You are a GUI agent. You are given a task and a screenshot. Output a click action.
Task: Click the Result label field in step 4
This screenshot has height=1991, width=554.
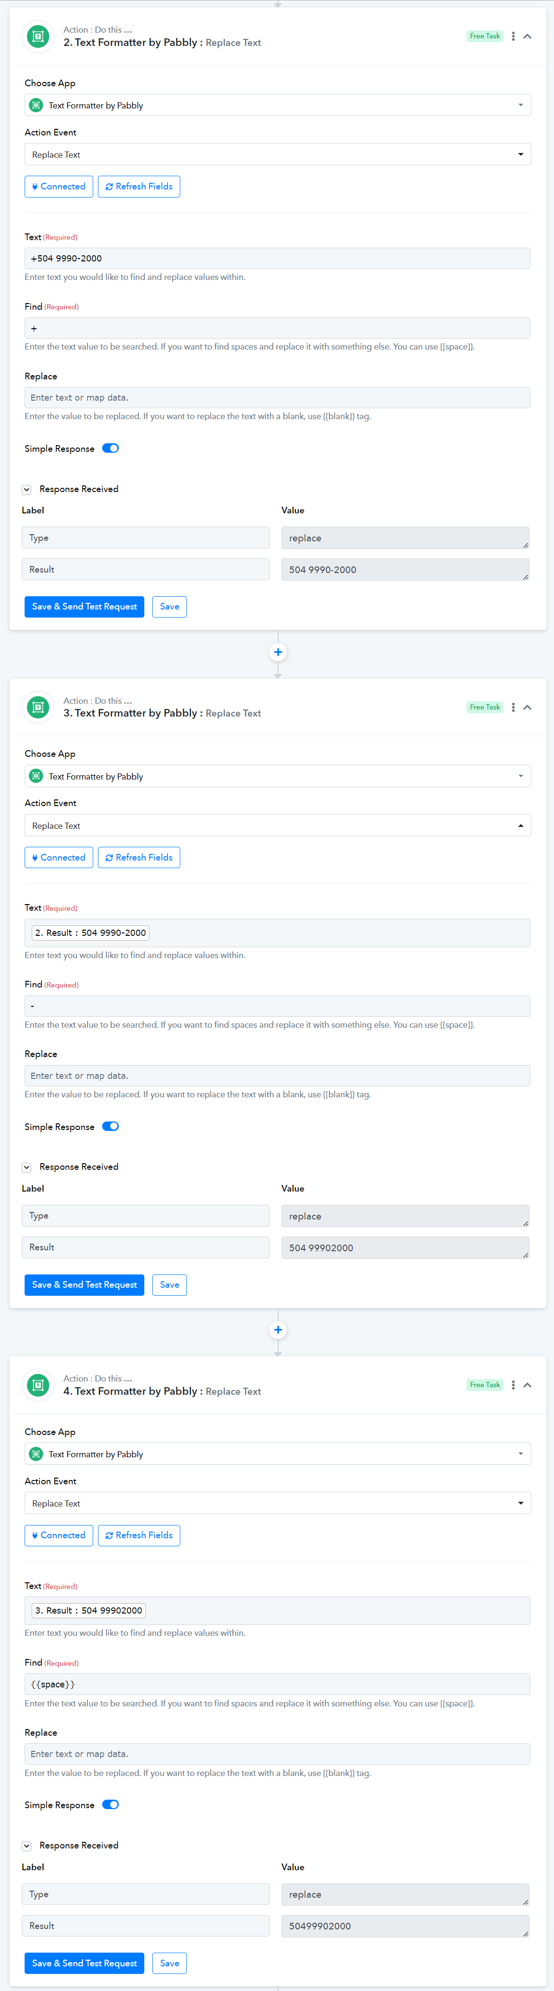click(146, 1926)
